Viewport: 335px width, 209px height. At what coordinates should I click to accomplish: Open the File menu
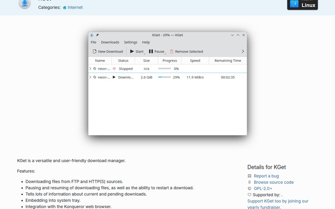(94, 42)
